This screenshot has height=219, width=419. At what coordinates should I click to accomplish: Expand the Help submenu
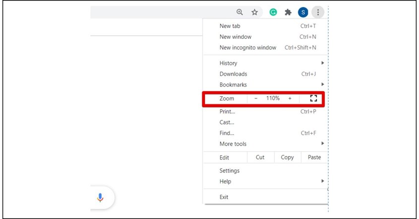[266, 181]
